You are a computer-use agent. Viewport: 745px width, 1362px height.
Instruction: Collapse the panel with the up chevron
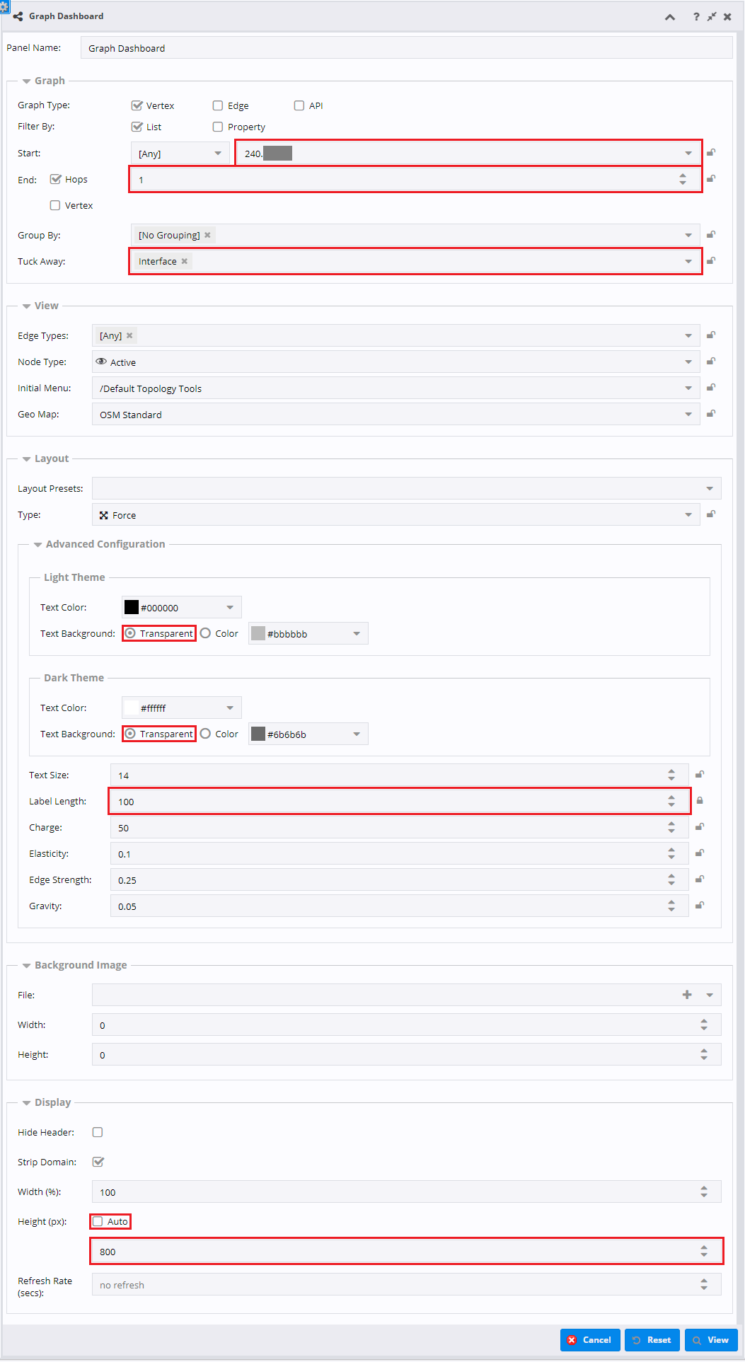coord(670,16)
